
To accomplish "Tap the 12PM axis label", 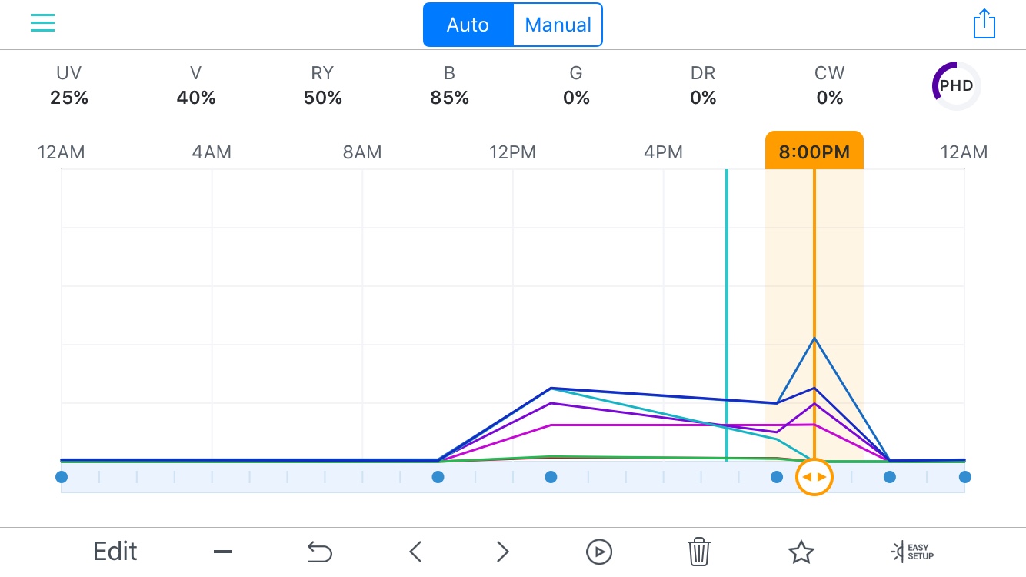I will [513, 152].
